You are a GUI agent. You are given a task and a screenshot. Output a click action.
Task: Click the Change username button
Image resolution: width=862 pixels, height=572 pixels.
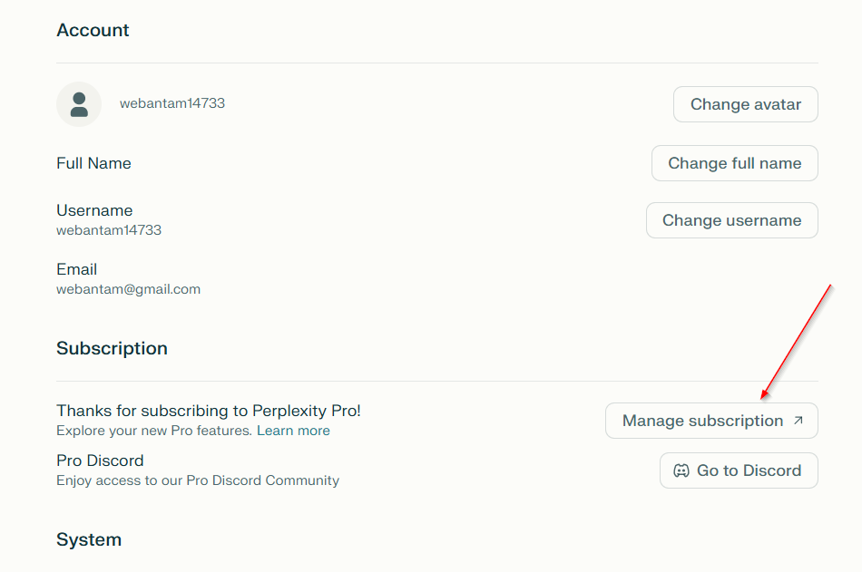[x=731, y=220]
